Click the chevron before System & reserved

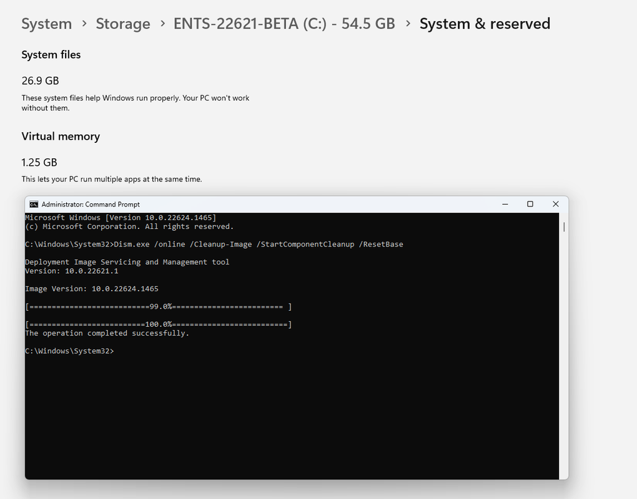click(408, 24)
